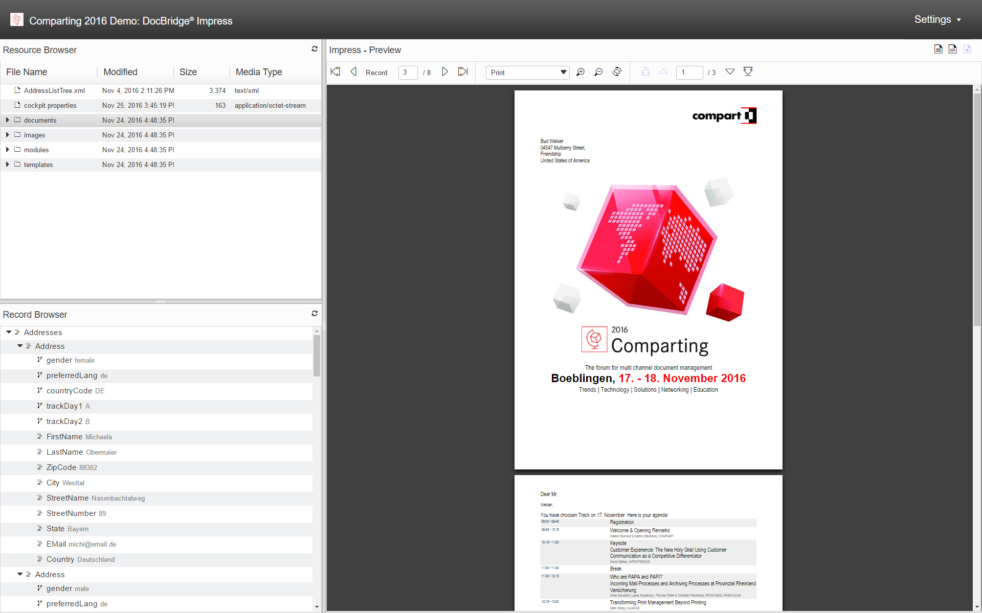Image resolution: width=982 pixels, height=613 pixels.
Task: Collapse the Addresses tree node
Action: [x=8, y=332]
